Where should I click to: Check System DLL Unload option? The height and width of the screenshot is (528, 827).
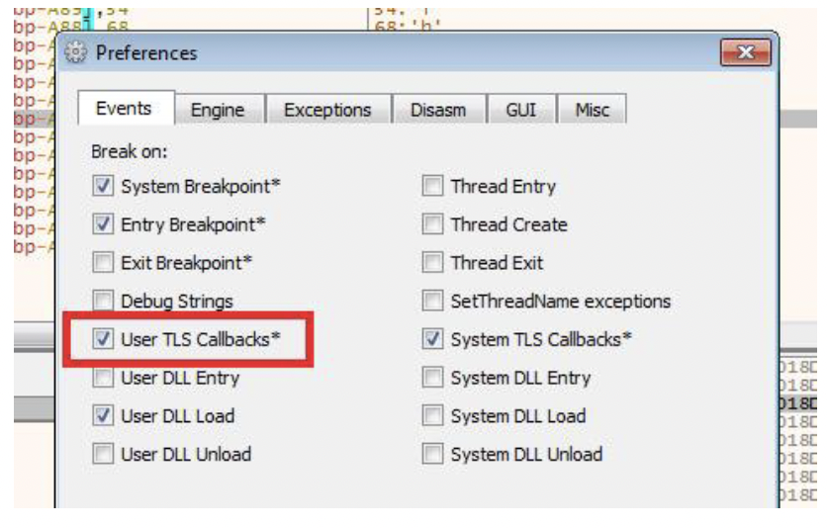pyautogui.click(x=432, y=454)
